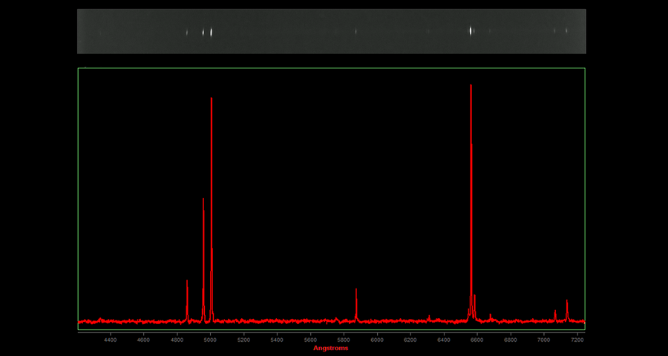Click the 6200 wavelength tick label
The image size is (668, 356).
[410, 340]
